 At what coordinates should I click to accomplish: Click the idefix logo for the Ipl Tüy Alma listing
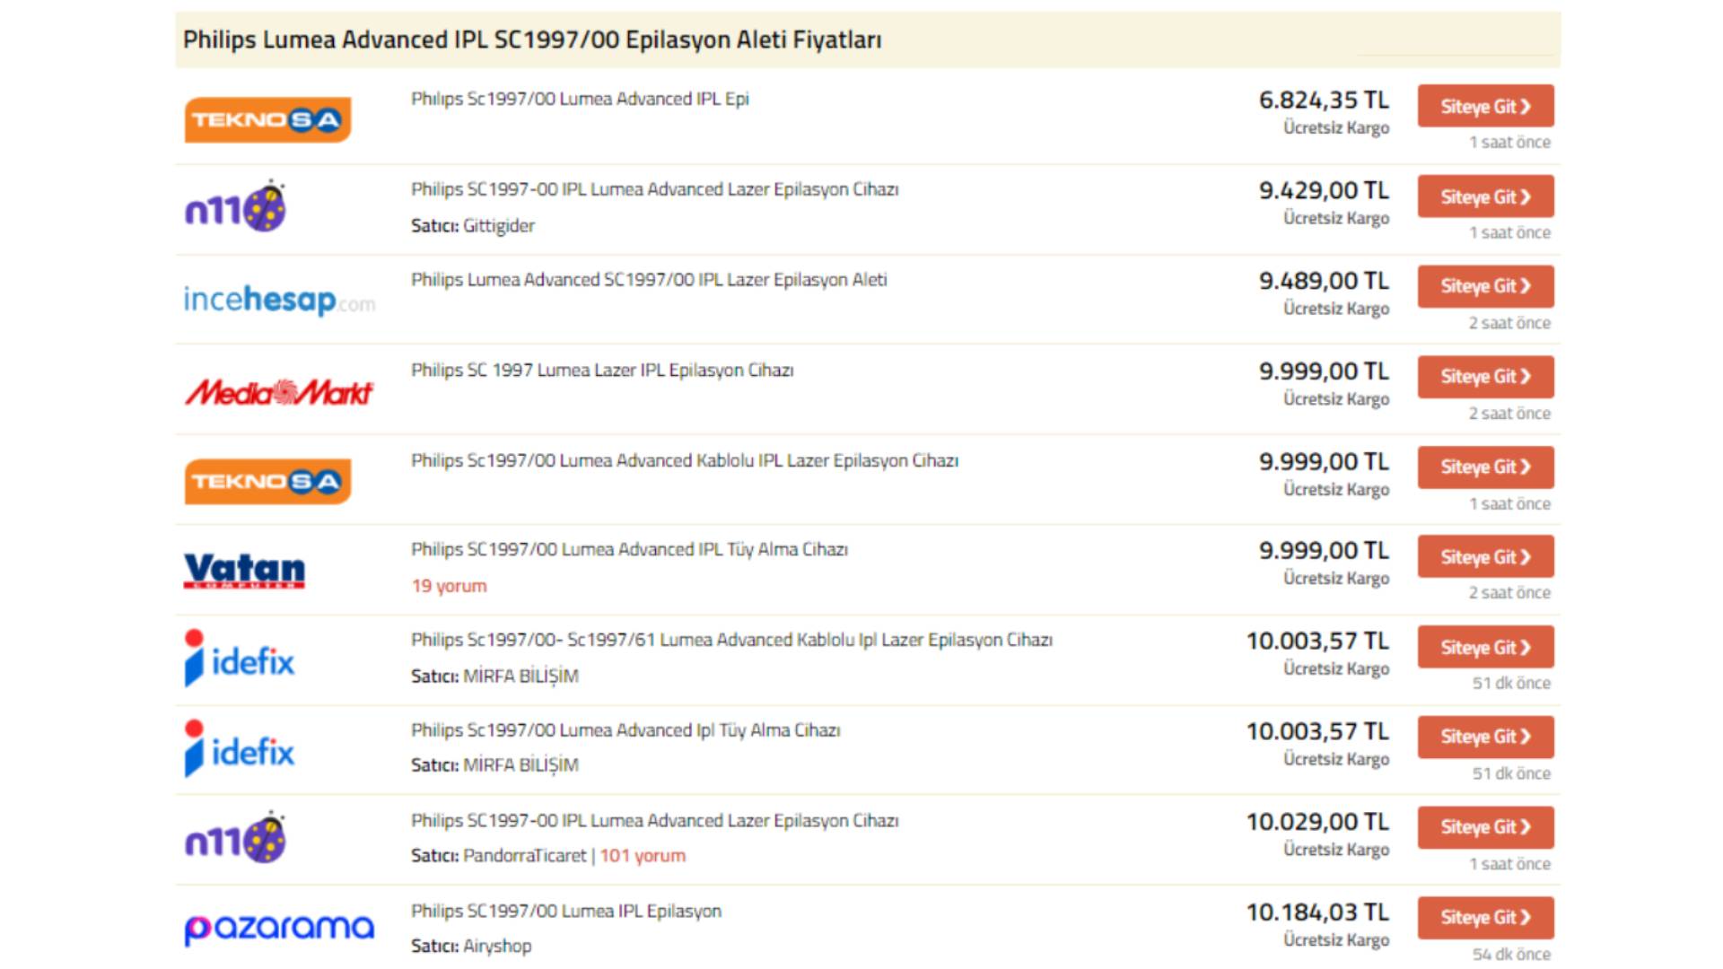[240, 748]
